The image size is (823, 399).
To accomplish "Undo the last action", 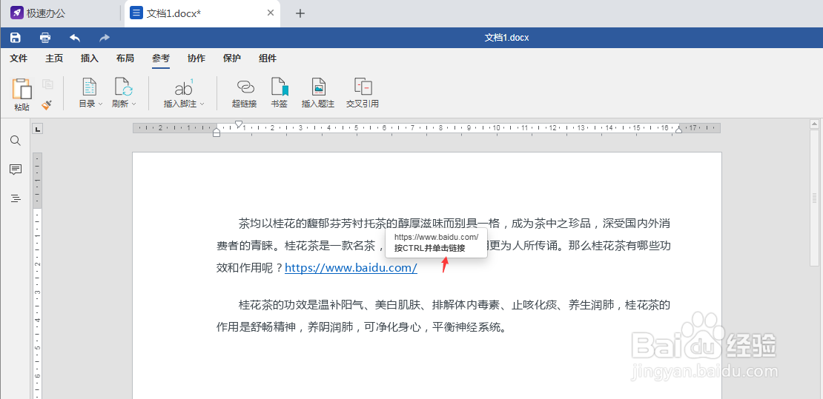I will point(75,38).
